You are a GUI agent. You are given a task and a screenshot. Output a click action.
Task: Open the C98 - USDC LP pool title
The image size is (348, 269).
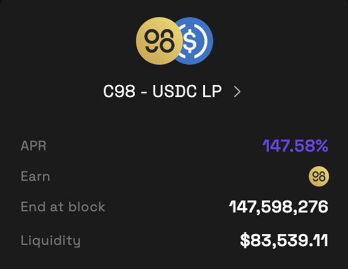tap(163, 91)
